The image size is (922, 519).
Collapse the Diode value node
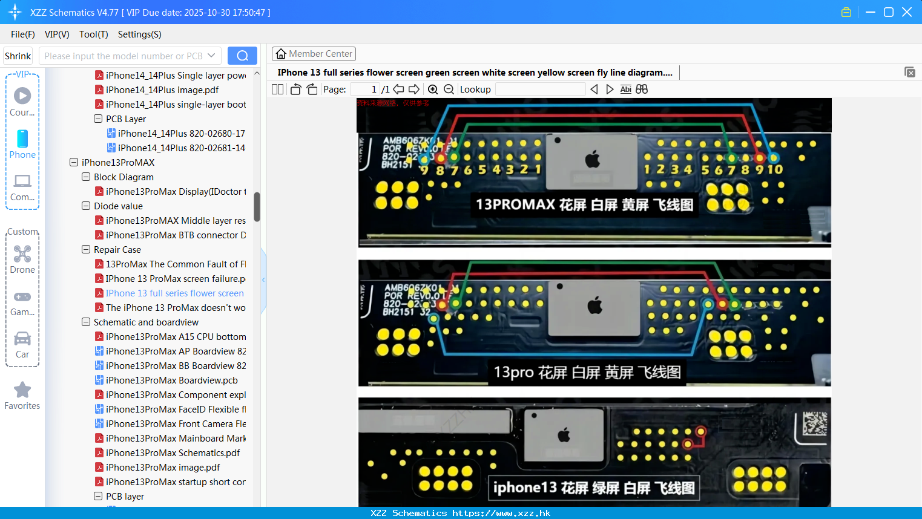pos(86,206)
